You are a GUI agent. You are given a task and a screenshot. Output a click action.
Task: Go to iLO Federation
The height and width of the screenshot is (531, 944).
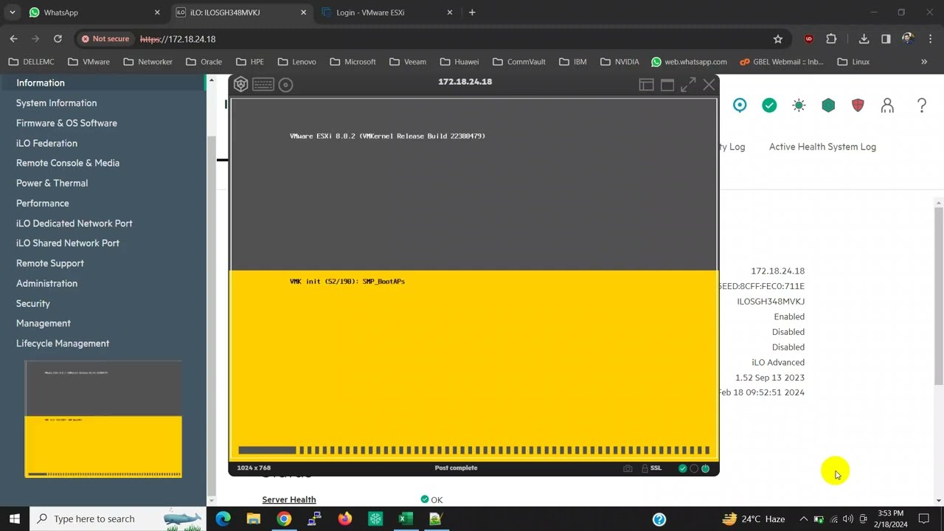point(46,143)
